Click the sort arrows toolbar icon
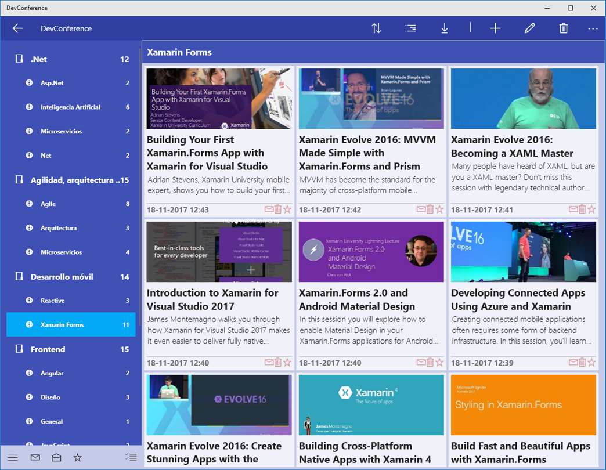The height and width of the screenshot is (470, 606). [x=376, y=28]
